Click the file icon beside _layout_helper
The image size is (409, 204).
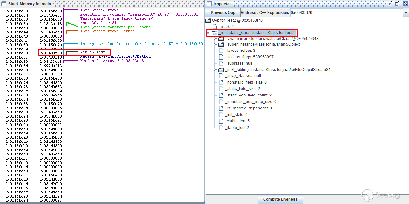pos(221,51)
